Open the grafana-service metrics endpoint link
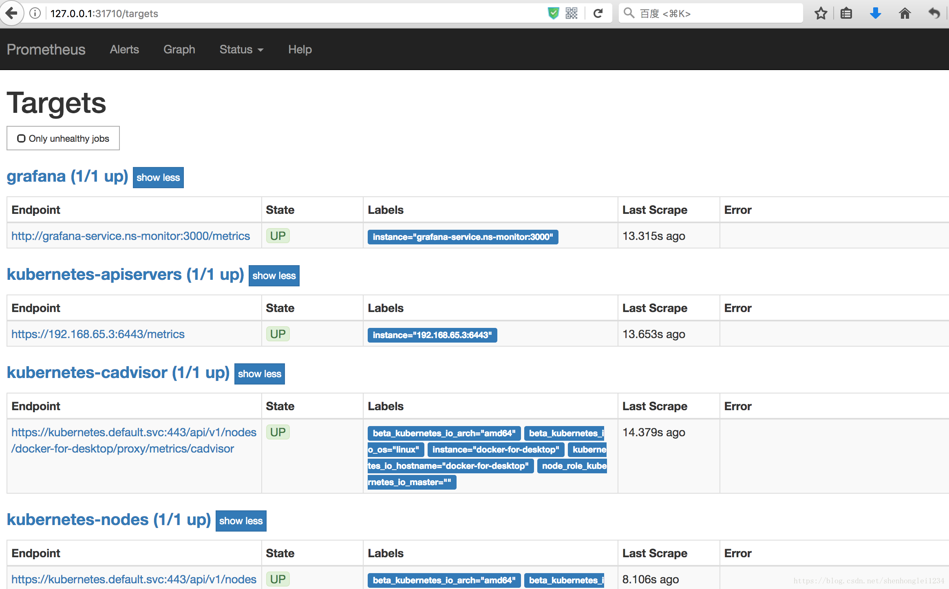 pos(130,236)
